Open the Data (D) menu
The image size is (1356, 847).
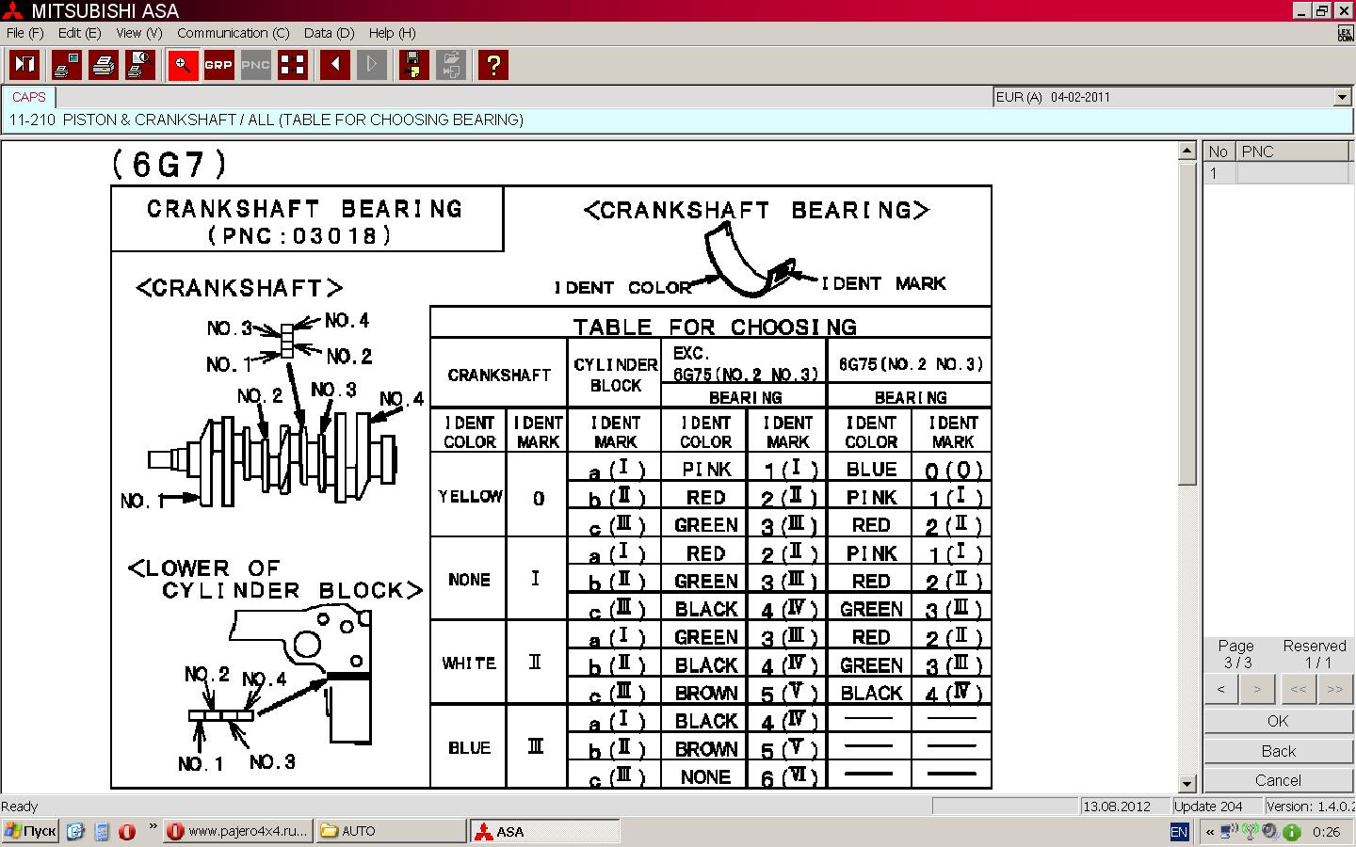(329, 33)
